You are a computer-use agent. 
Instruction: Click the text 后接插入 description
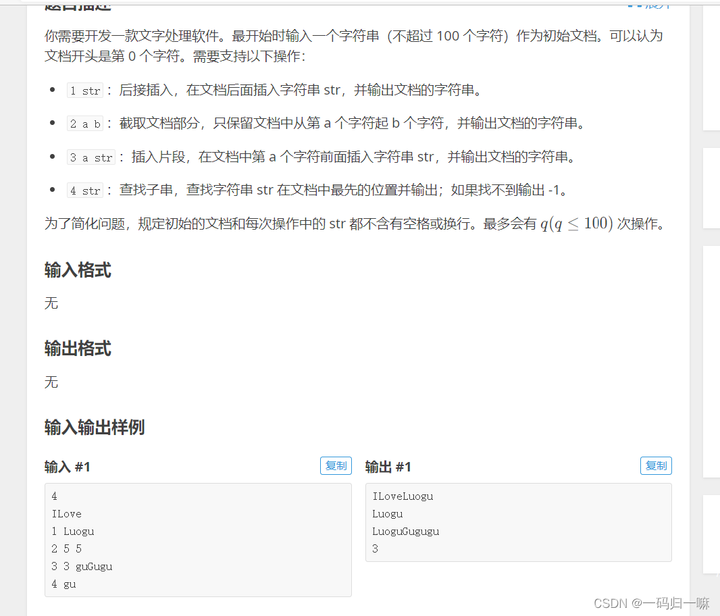tap(300, 90)
